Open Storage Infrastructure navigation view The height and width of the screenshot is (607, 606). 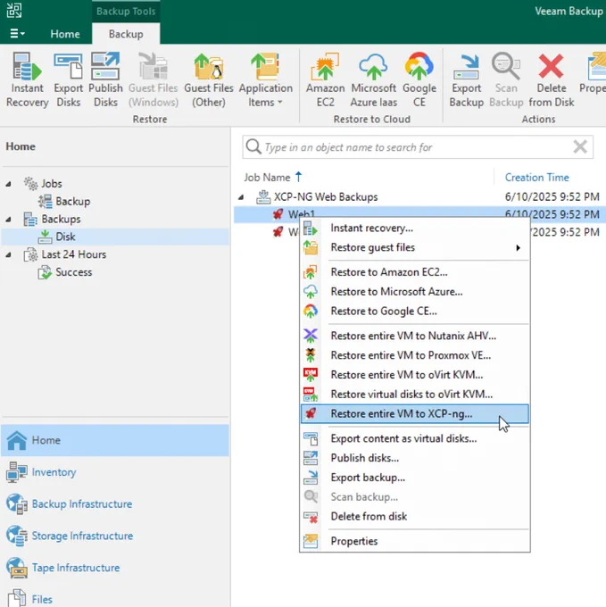pyautogui.click(x=82, y=536)
